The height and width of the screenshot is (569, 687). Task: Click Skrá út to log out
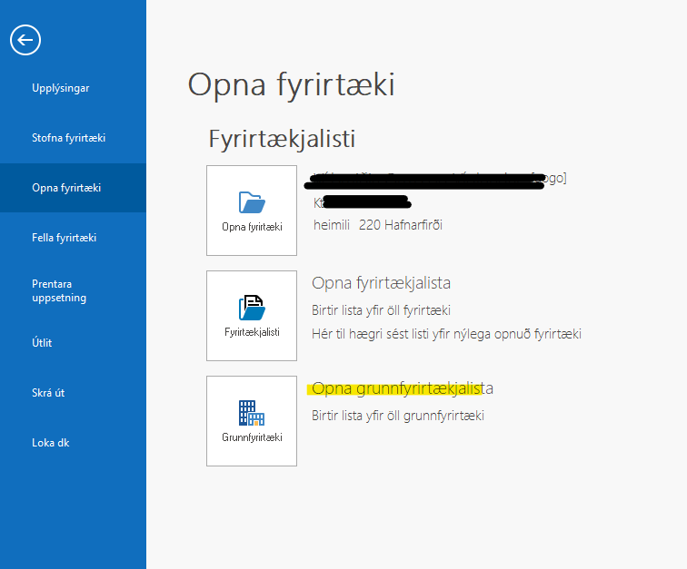click(48, 393)
